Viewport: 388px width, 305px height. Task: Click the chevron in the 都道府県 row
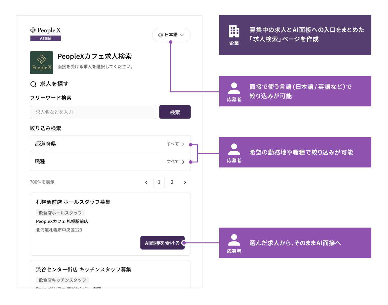point(183,144)
